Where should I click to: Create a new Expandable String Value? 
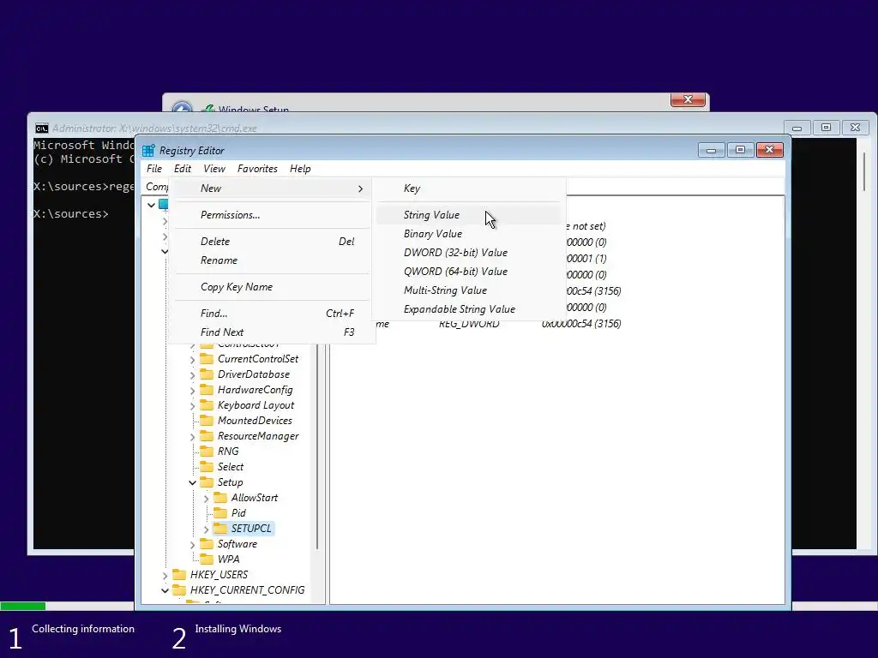point(469,309)
